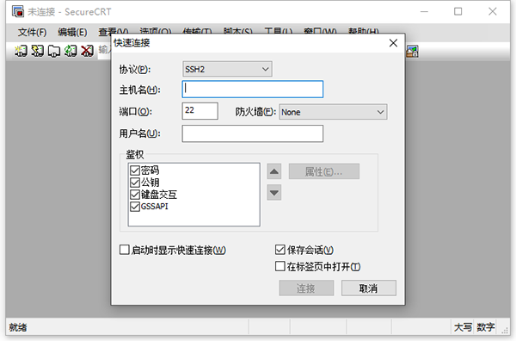Maximize the SecureCRT main window
The height and width of the screenshot is (341, 516).
tap(458, 11)
